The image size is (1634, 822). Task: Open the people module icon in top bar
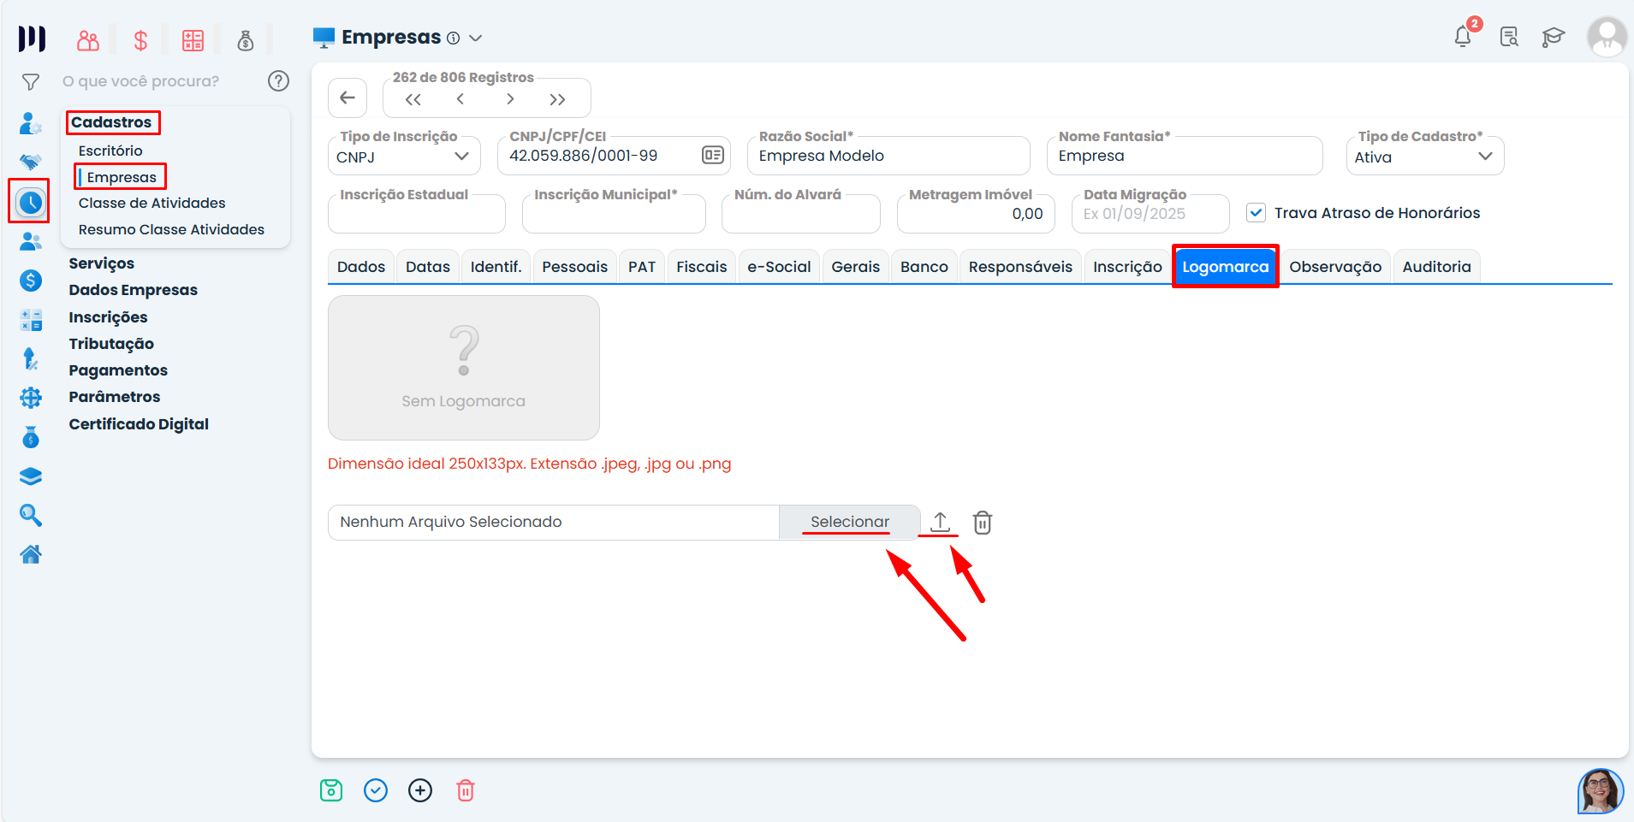click(x=88, y=40)
